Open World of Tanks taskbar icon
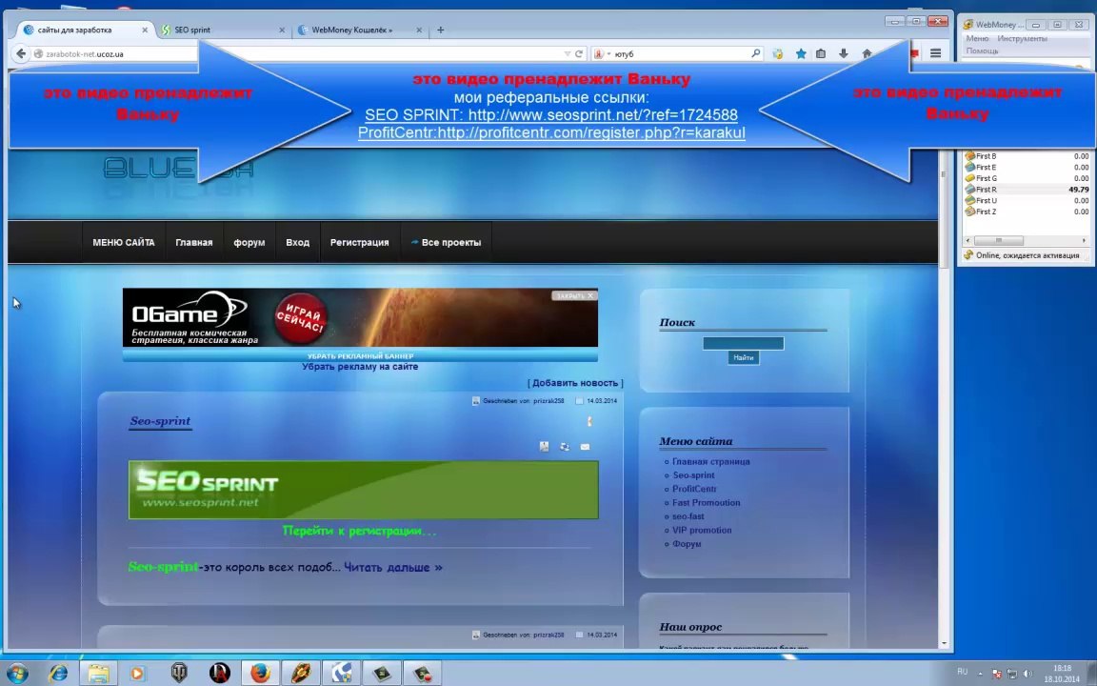 (179, 674)
